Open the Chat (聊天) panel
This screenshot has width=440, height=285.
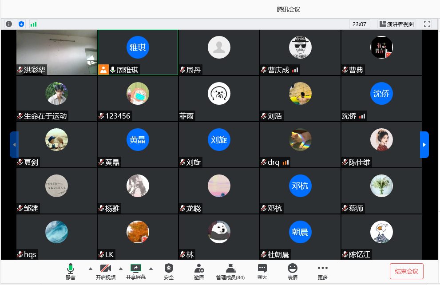pyautogui.click(x=262, y=271)
